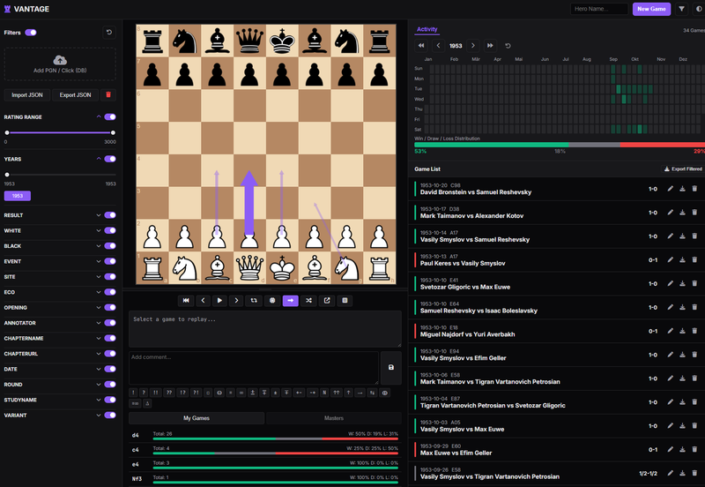Click the save comment disk icon
705x487 pixels.
(390, 367)
